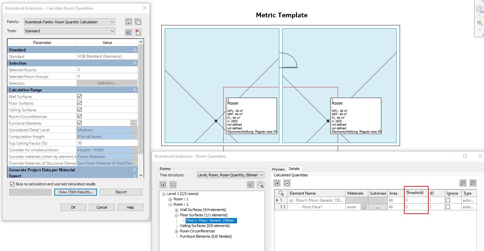Click Expand All icon above Calculated Quantities table
This screenshot has width=484, height=251.
tap(277, 183)
